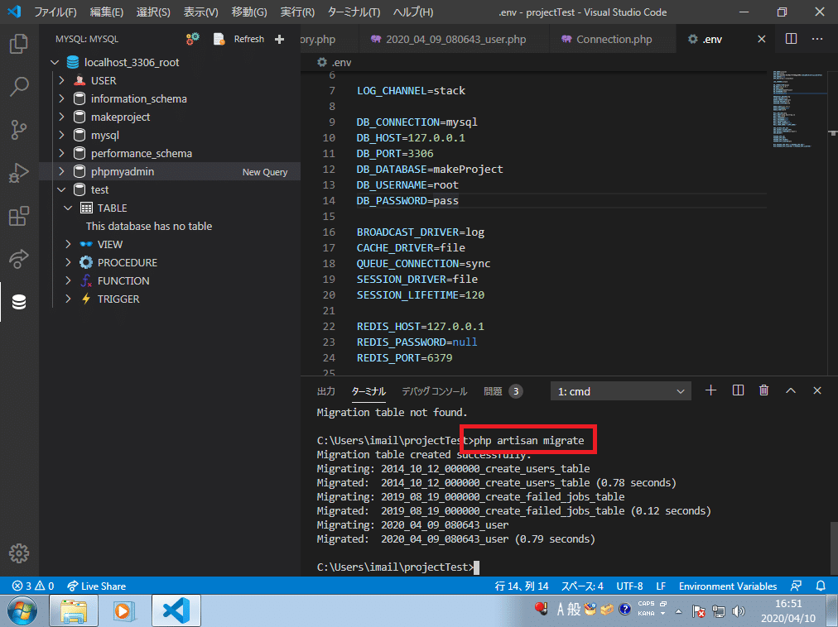
Task: Open the 編集(E) menu
Action: coord(106,12)
